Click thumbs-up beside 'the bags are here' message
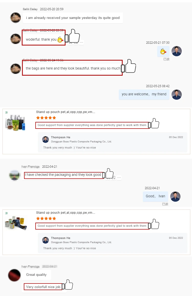 click(130, 66)
